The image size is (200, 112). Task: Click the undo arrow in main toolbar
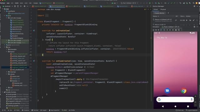[x=180, y=3]
